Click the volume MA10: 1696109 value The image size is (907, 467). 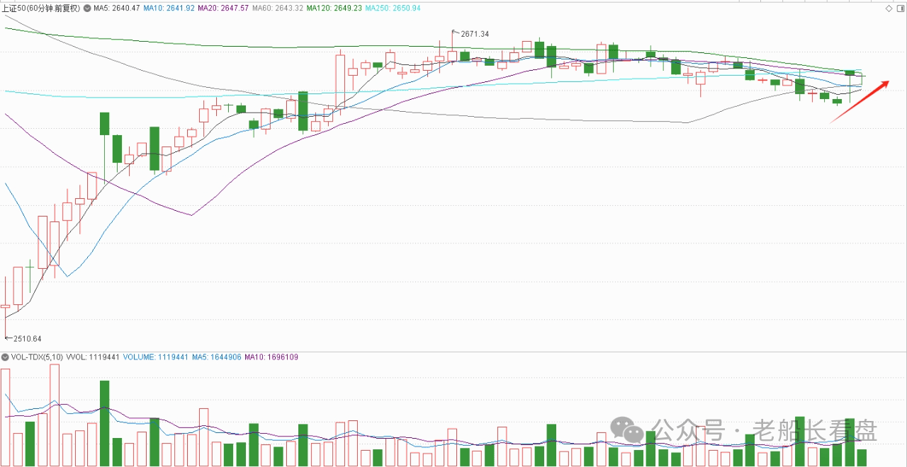point(271,357)
